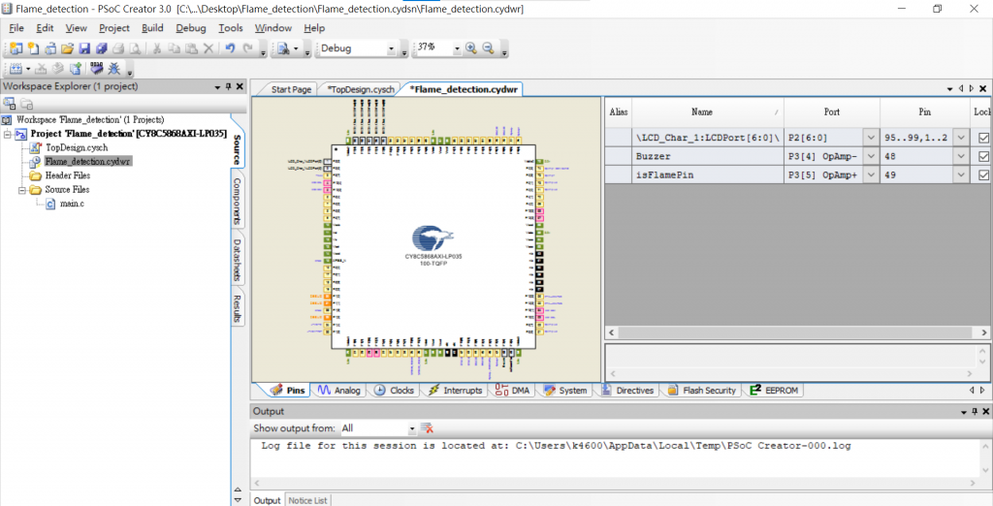Select the Components side tab
The width and height of the screenshot is (993, 506).
coord(237,201)
